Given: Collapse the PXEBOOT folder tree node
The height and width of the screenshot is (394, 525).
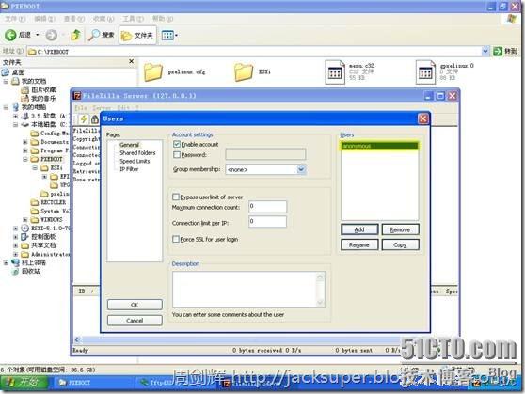Looking at the screenshot, I should [25, 159].
